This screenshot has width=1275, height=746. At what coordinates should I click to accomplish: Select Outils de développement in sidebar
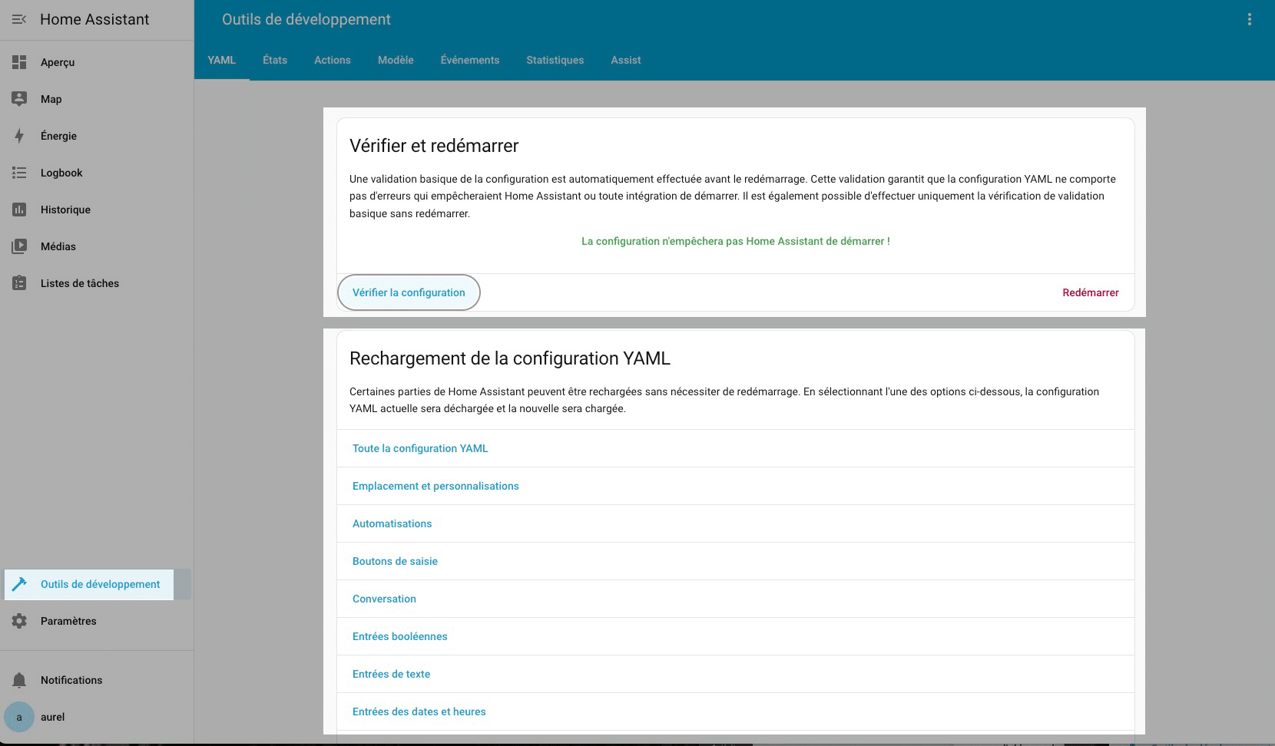[x=97, y=584]
